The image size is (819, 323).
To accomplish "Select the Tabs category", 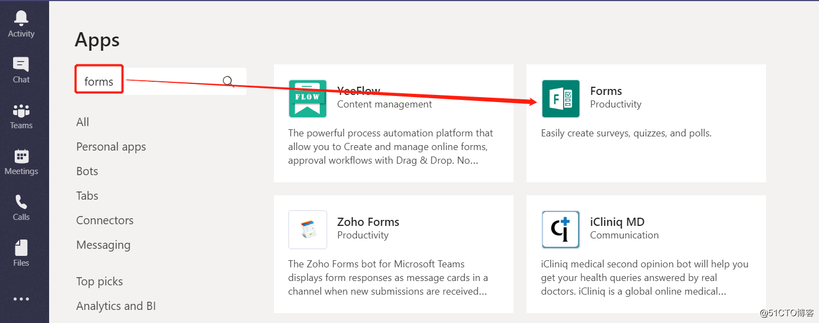I will [x=87, y=196].
